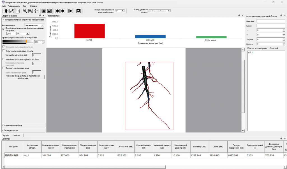Viewport: 287px width, 169px height.
Task: Click the run analysis play button
Action: point(71,11)
